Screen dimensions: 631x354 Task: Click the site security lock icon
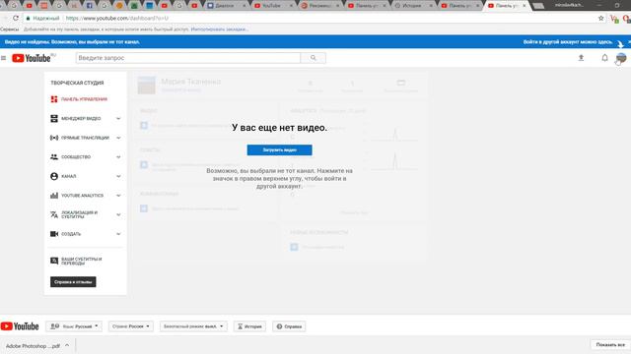28,18
